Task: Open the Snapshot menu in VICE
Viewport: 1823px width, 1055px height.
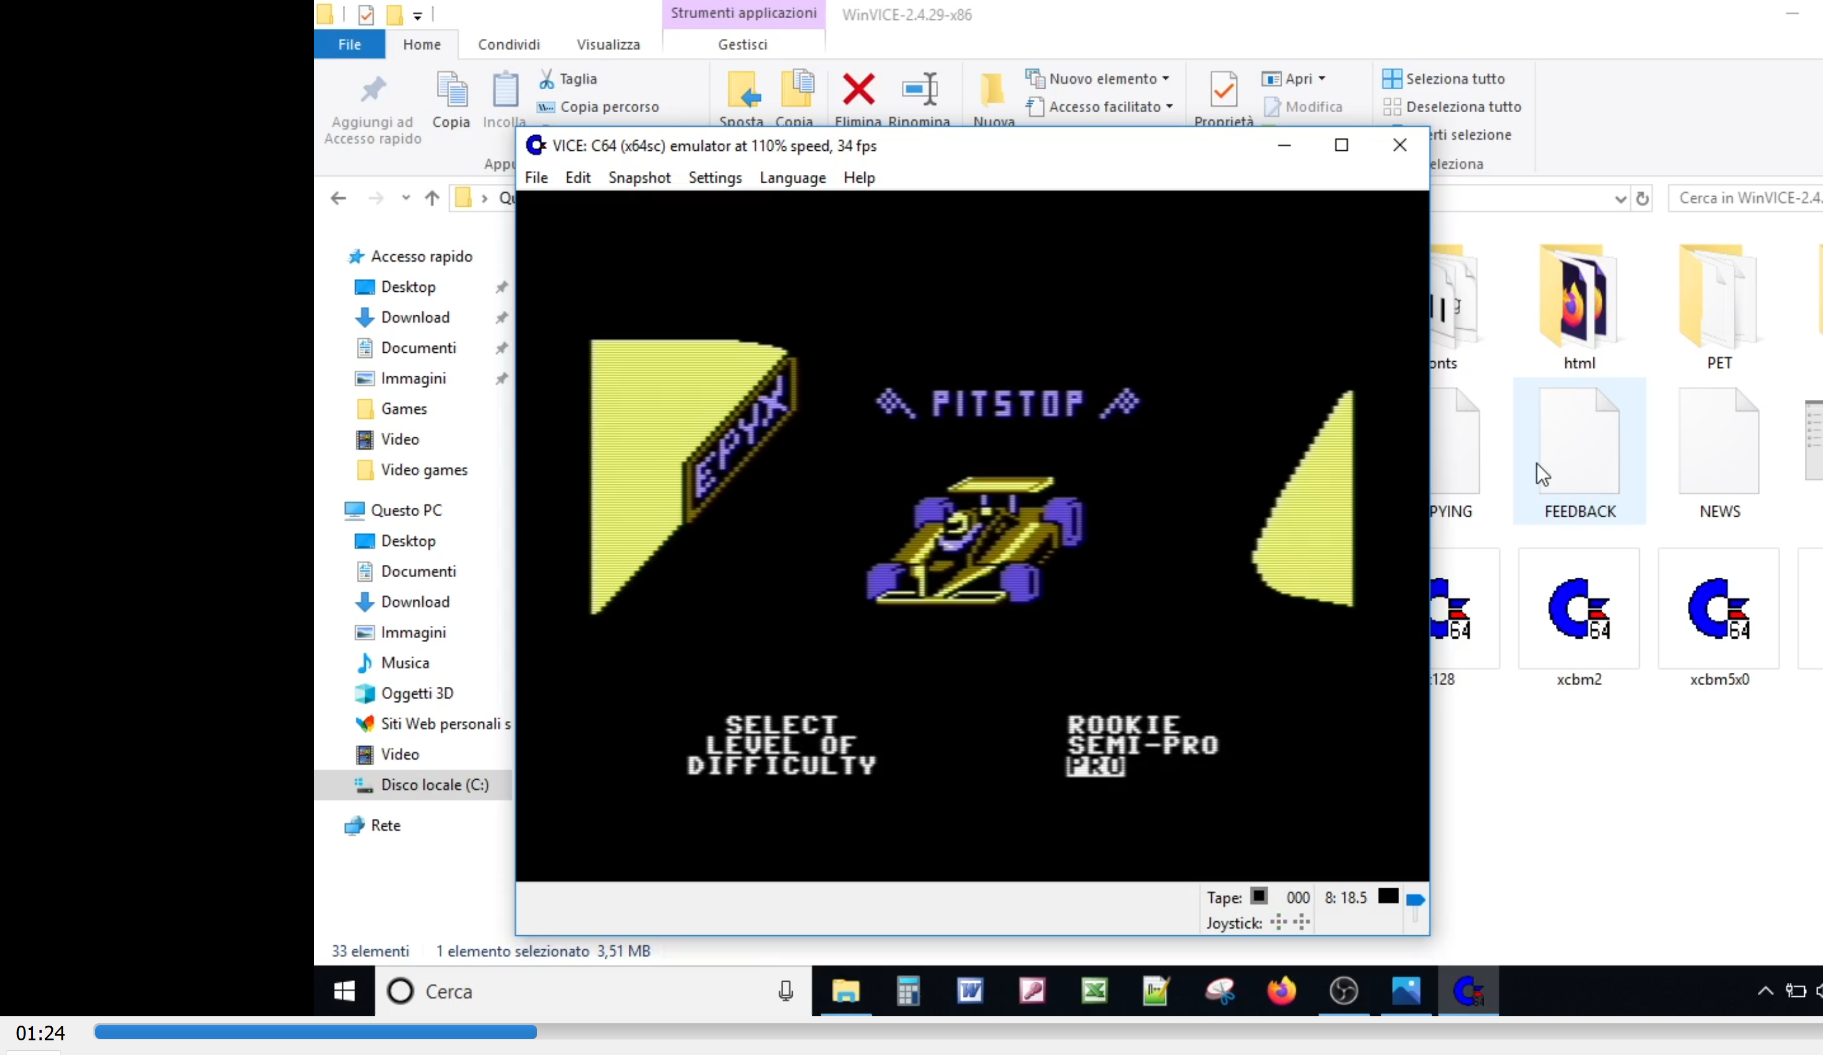Action: 639,178
